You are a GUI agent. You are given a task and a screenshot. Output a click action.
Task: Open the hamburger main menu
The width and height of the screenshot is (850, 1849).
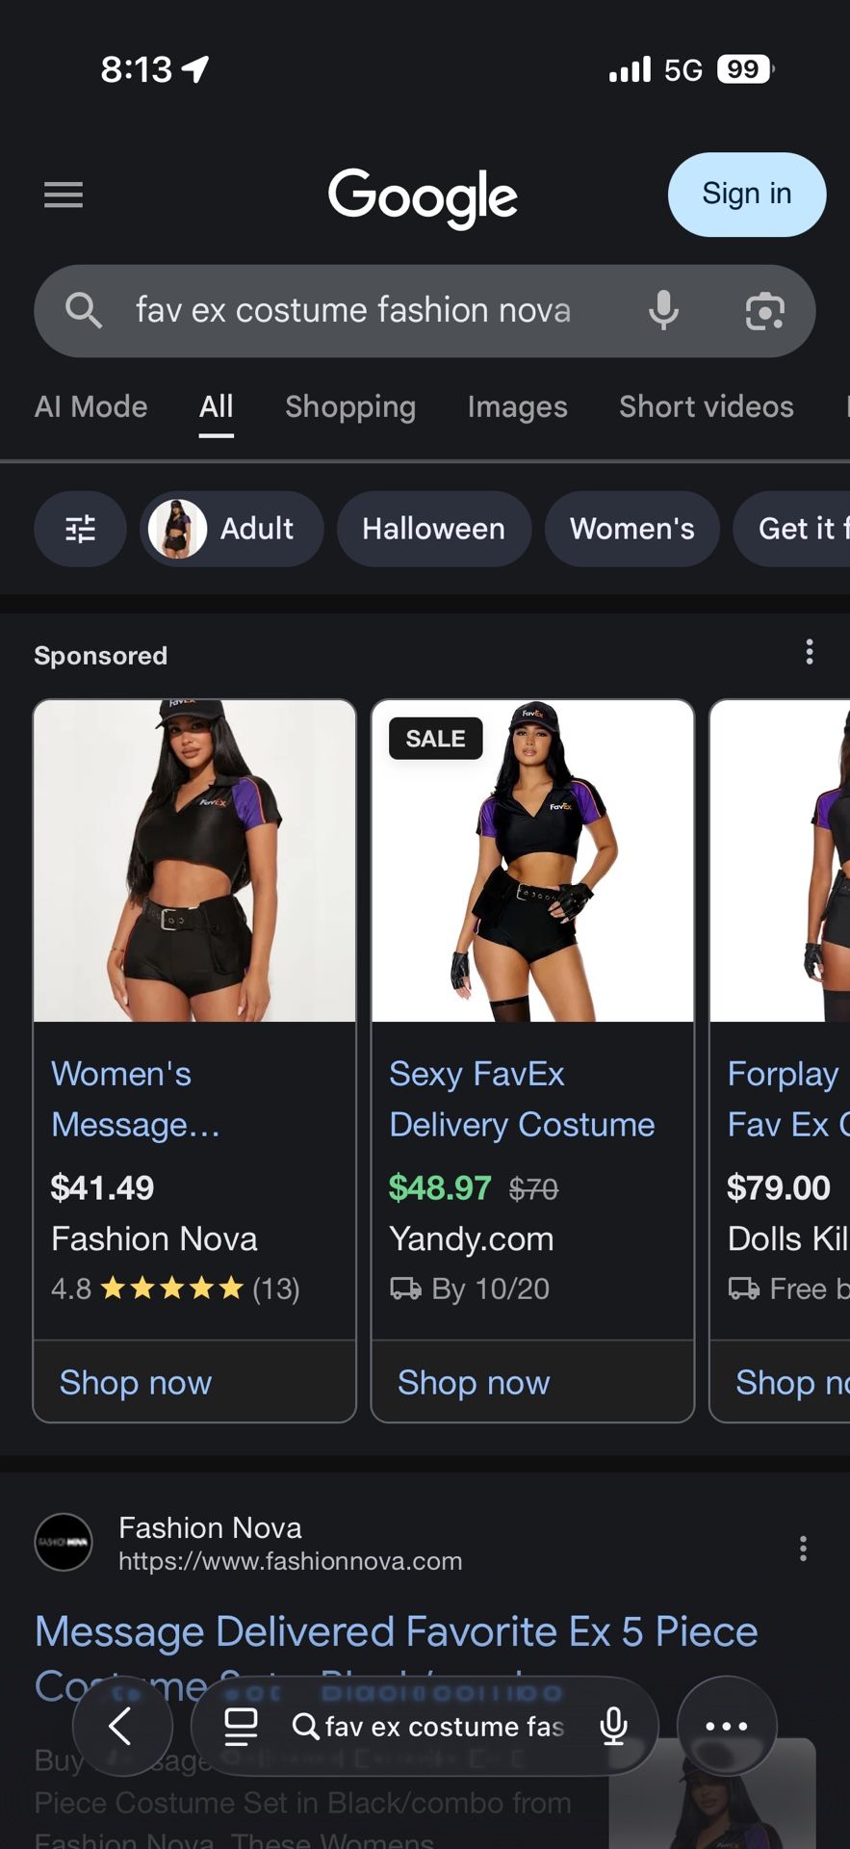[64, 195]
